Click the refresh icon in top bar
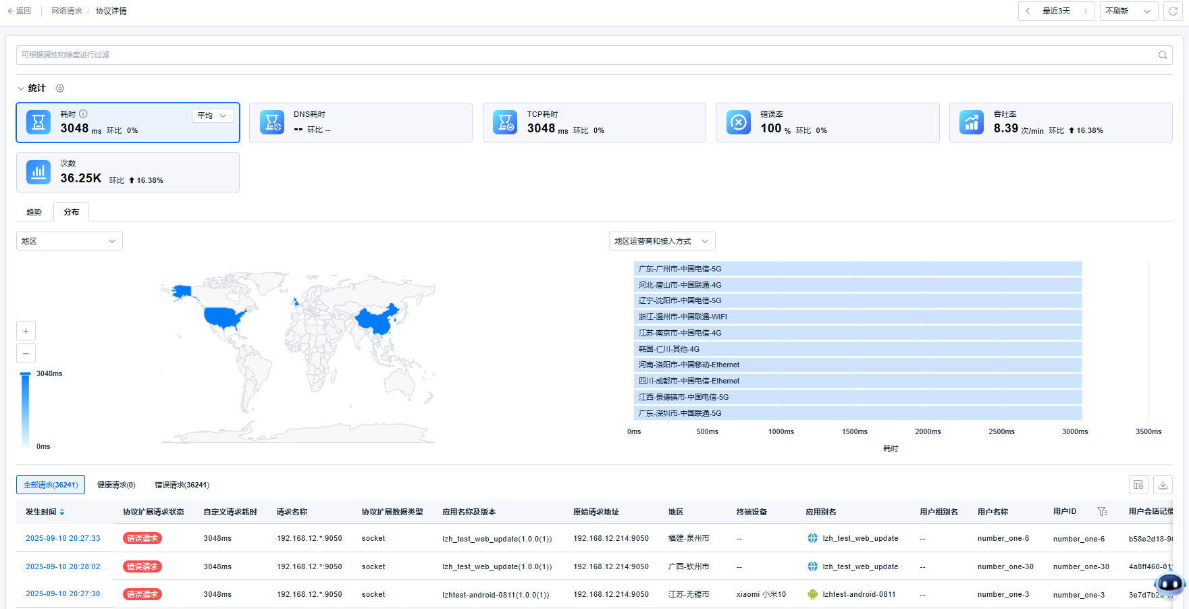Screen dimensions: 1189x609 pos(1173,11)
